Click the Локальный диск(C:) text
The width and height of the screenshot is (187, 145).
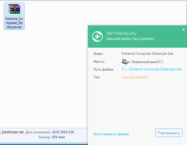[147, 62]
